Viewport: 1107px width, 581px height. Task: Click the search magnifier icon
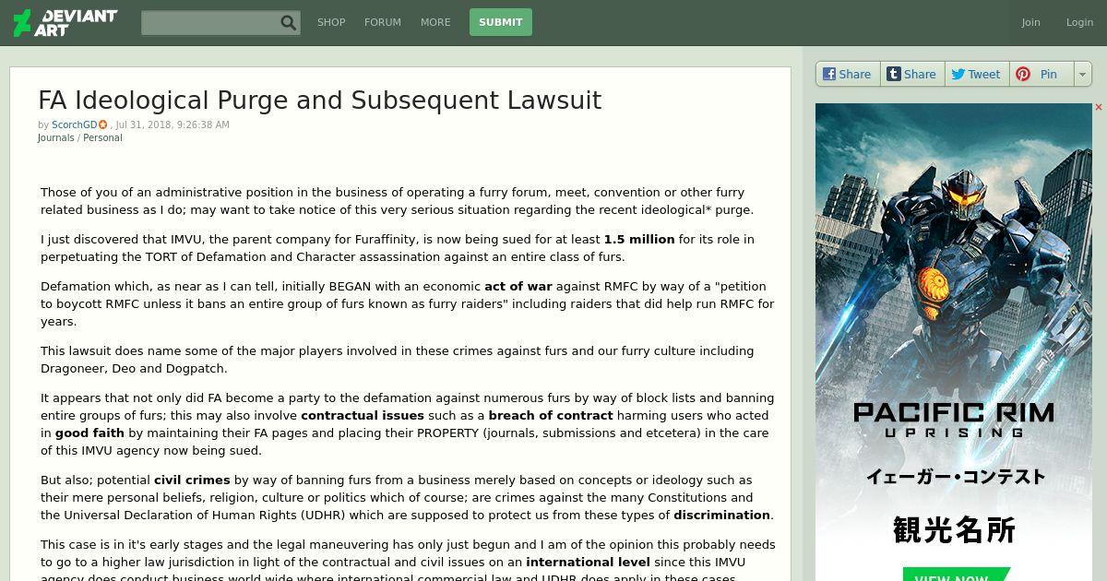pos(289,23)
